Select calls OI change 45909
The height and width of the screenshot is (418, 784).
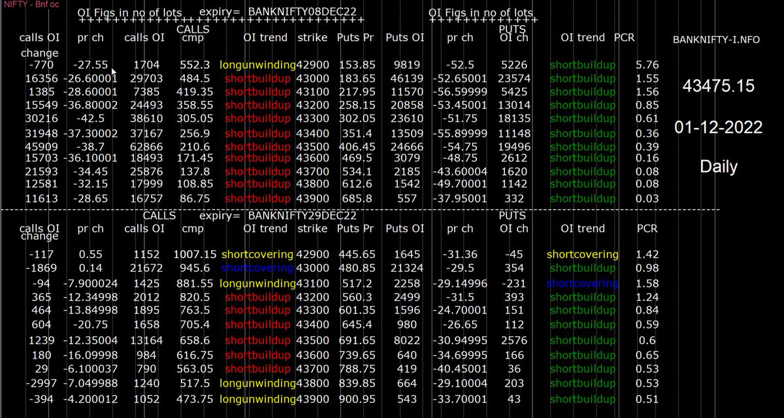(42, 146)
